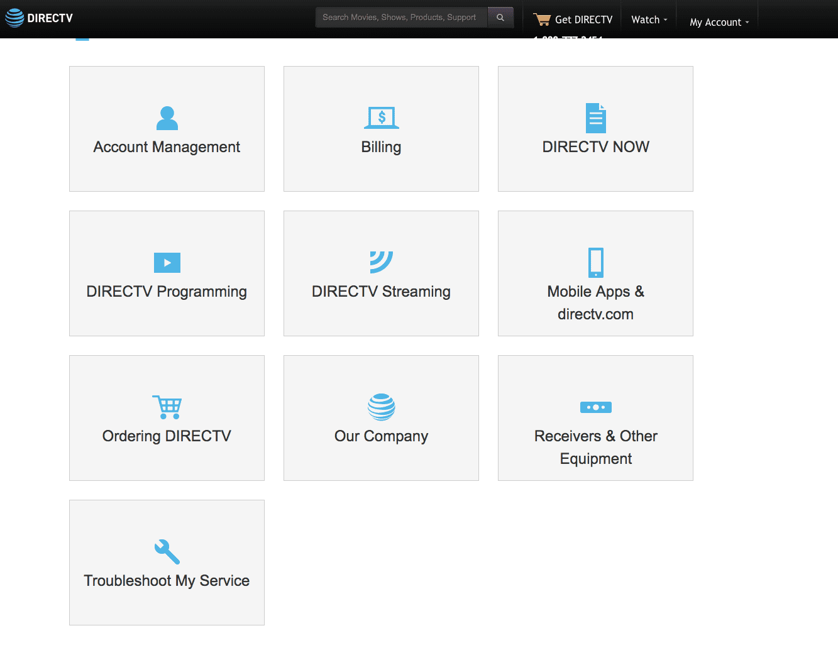Click the Receivers equipment box icon

(595, 407)
